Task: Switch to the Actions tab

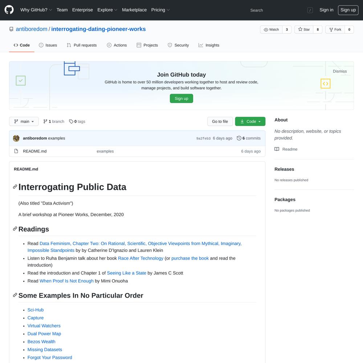Action: [117, 45]
